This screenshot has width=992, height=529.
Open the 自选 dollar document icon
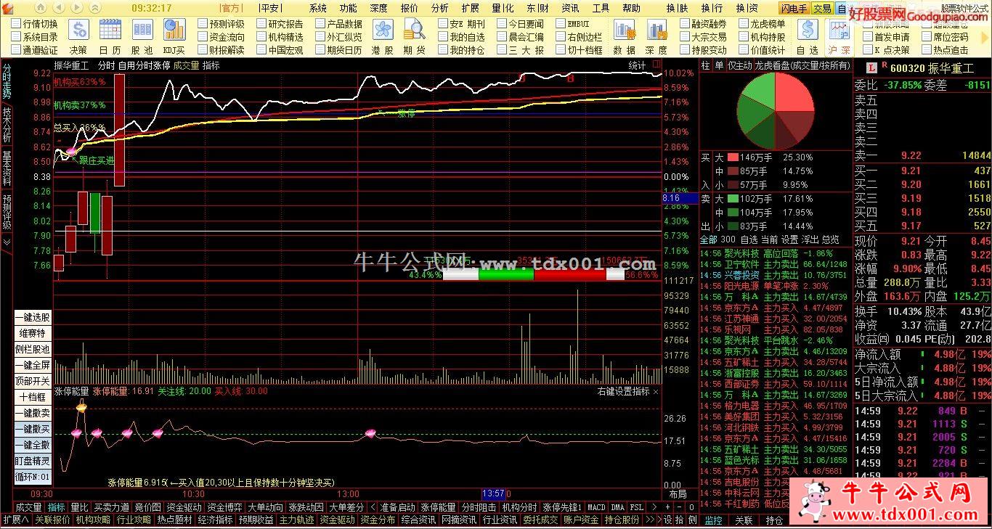[808, 30]
